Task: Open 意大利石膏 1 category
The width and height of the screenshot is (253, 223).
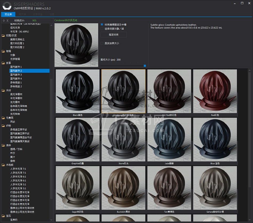Action: point(17,43)
